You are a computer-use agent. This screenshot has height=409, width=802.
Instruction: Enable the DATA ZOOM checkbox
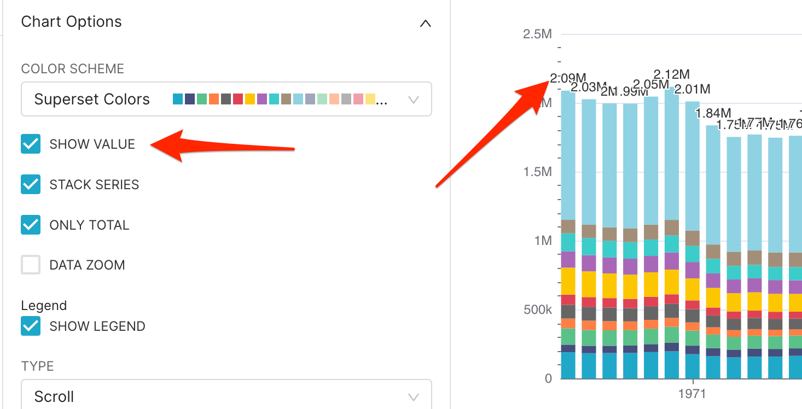tap(30, 265)
